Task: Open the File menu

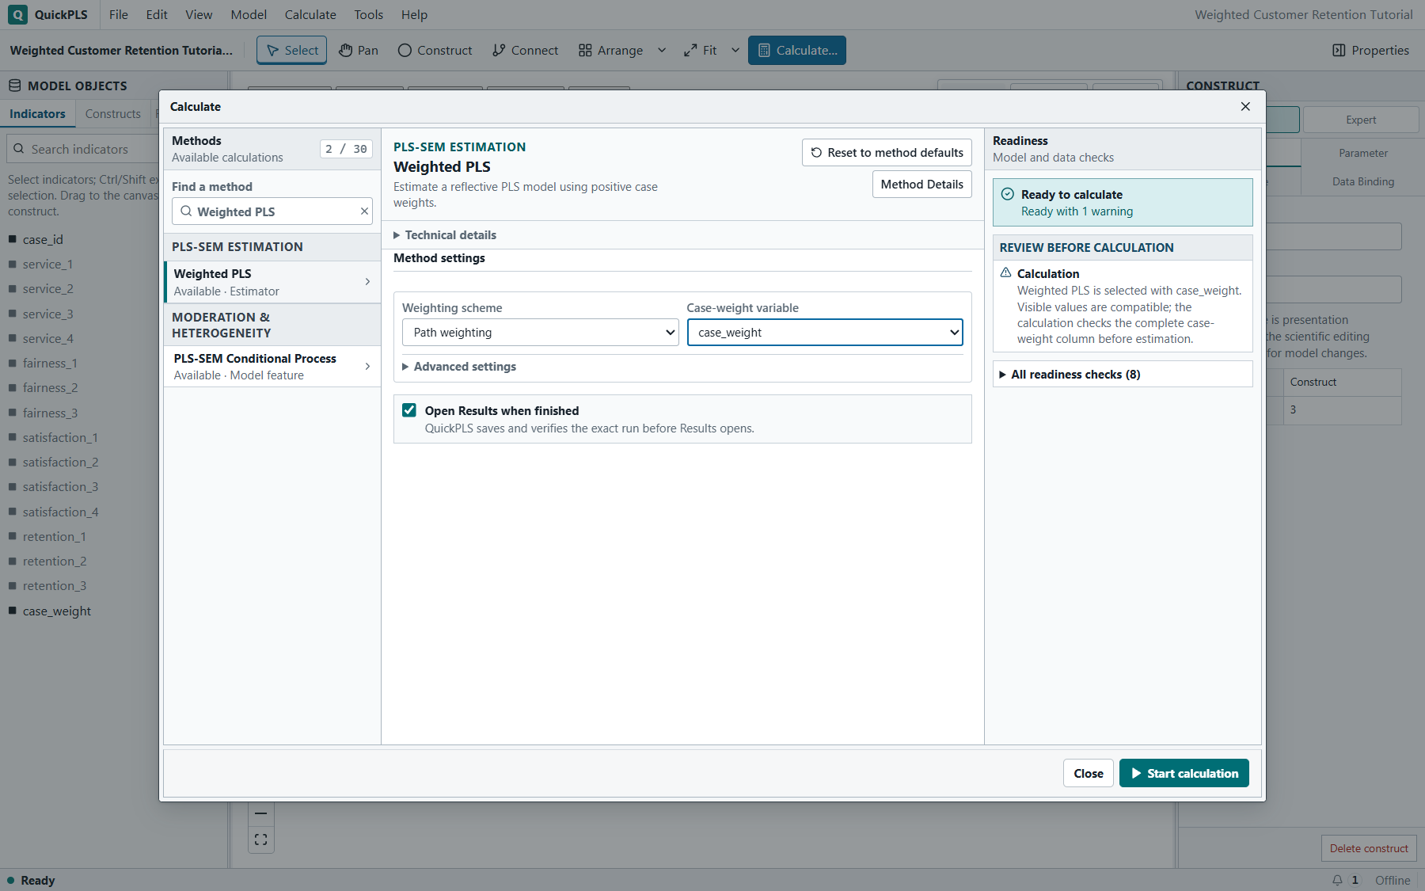Action: (x=119, y=14)
